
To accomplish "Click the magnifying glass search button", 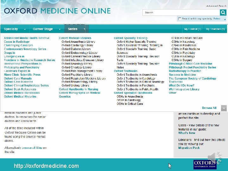I will pyautogui.click(x=223, y=12).
